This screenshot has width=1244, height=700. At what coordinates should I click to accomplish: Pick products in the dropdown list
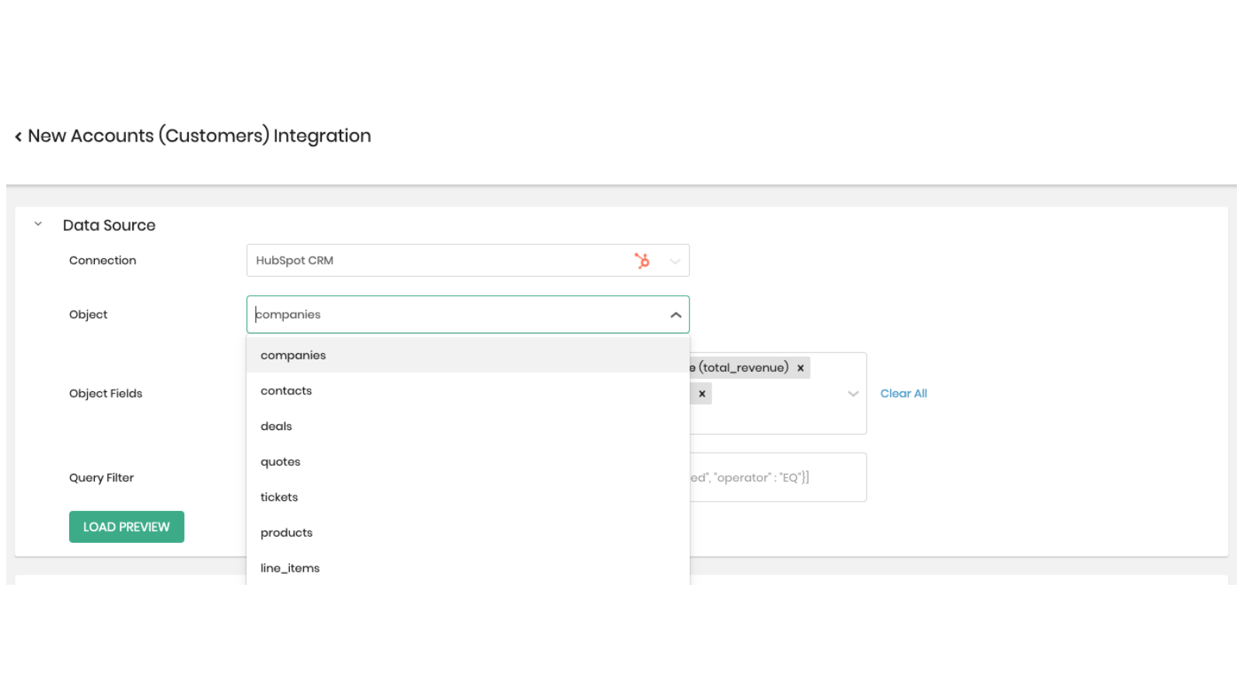pyautogui.click(x=286, y=533)
